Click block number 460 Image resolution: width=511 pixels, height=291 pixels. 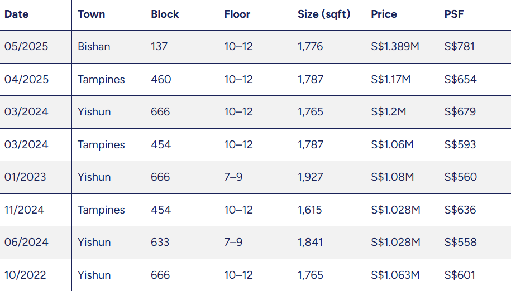click(x=161, y=79)
